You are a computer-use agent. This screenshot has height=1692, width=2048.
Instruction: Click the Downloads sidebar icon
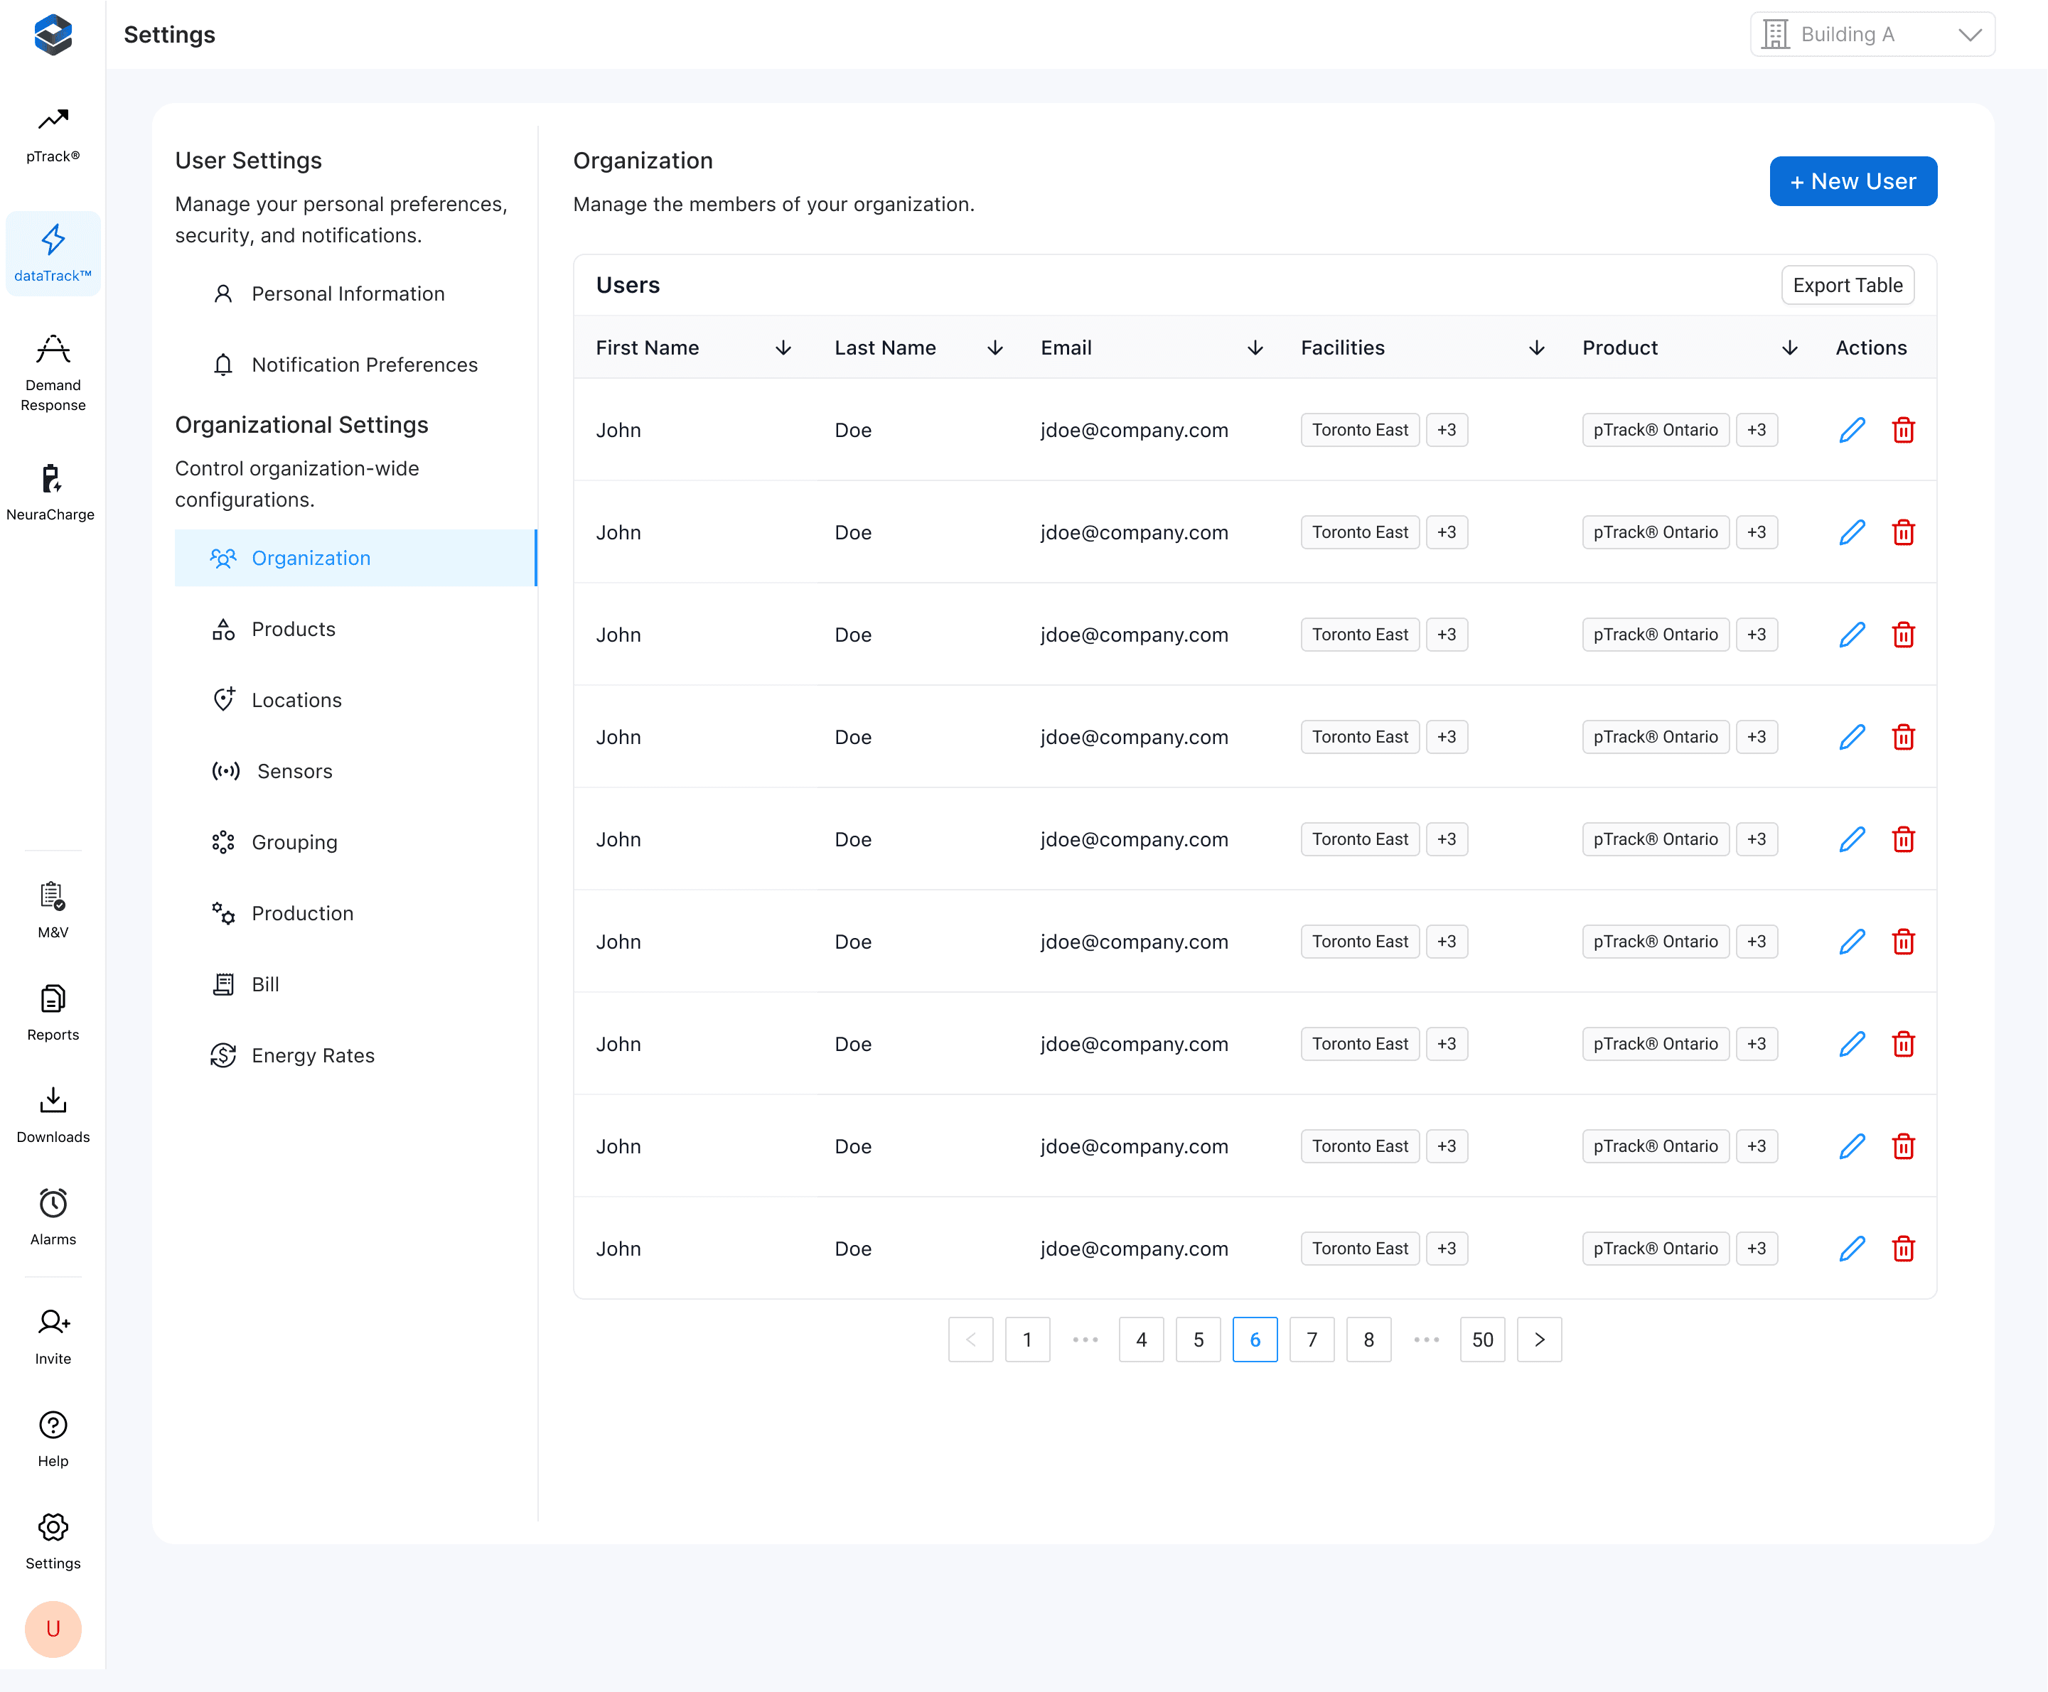pyautogui.click(x=53, y=1113)
